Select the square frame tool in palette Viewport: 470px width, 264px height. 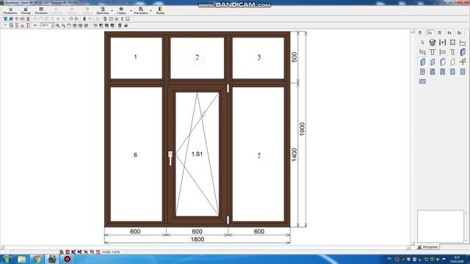point(452,43)
